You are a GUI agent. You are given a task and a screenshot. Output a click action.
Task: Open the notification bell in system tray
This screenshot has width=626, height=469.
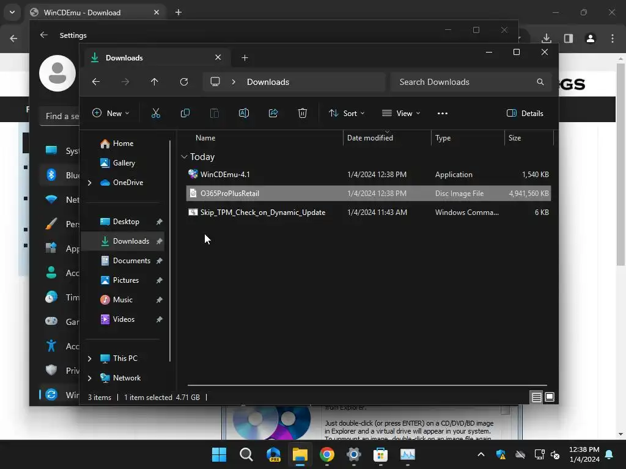click(609, 454)
